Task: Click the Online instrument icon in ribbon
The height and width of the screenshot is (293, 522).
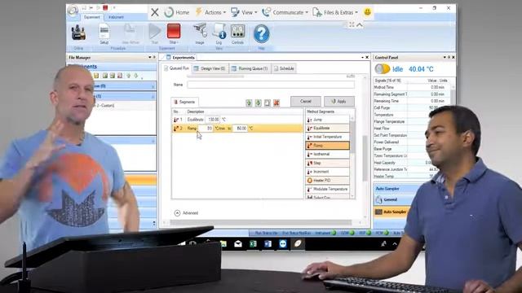Action: point(78,33)
